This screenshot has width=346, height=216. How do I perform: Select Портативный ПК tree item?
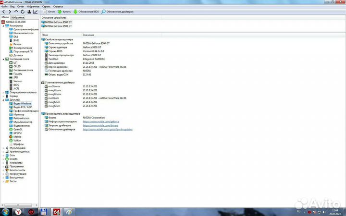[x=21, y=51]
